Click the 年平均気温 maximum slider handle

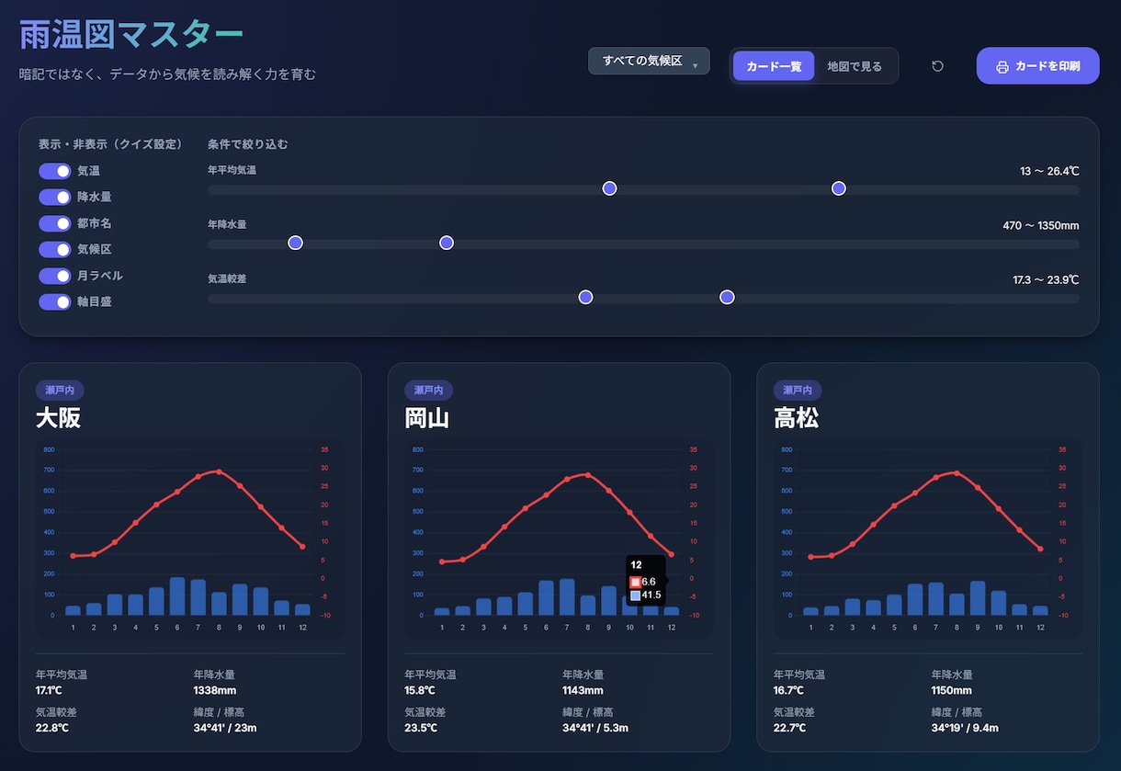point(838,188)
